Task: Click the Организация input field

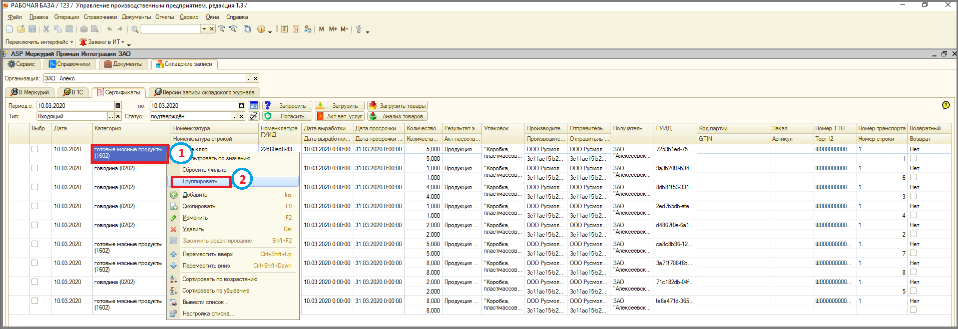Action: pos(144,78)
